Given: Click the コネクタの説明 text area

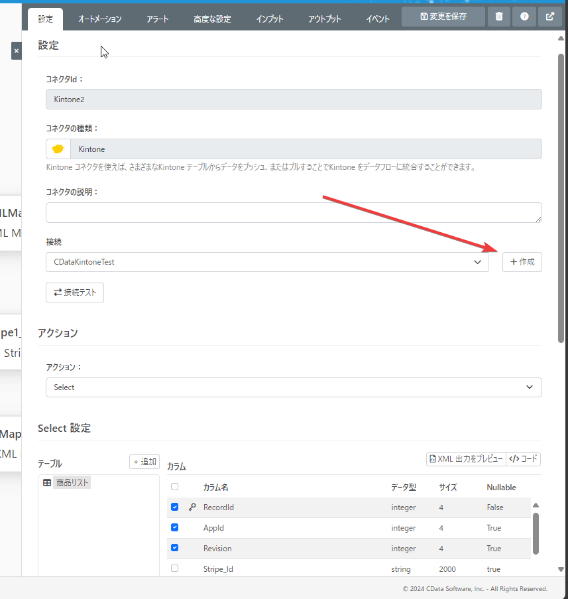Looking at the screenshot, I should tap(294, 212).
